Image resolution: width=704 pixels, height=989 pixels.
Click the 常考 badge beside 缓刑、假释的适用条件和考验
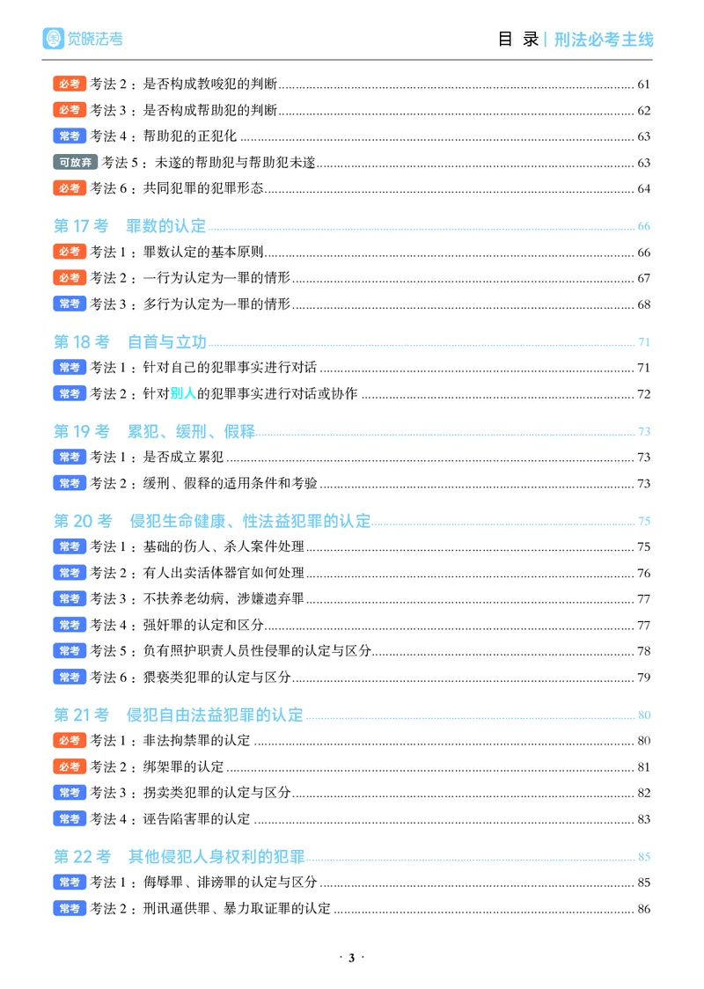(x=70, y=484)
